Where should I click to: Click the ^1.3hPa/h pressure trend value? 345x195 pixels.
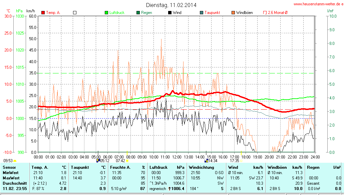158,183
